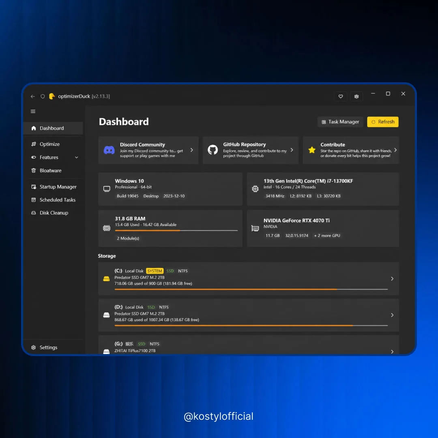The height and width of the screenshot is (438, 438).
Task: Click the RAM module icon
Action: pos(107,228)
